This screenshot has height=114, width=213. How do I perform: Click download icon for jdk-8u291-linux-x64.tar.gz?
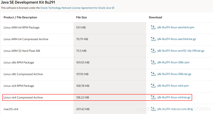pyautogui.click(x=153, y=97)
